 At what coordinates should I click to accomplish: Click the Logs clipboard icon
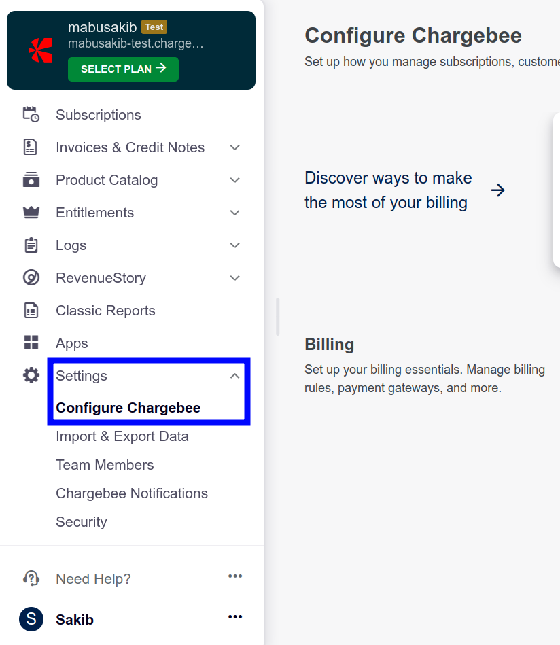31,245
